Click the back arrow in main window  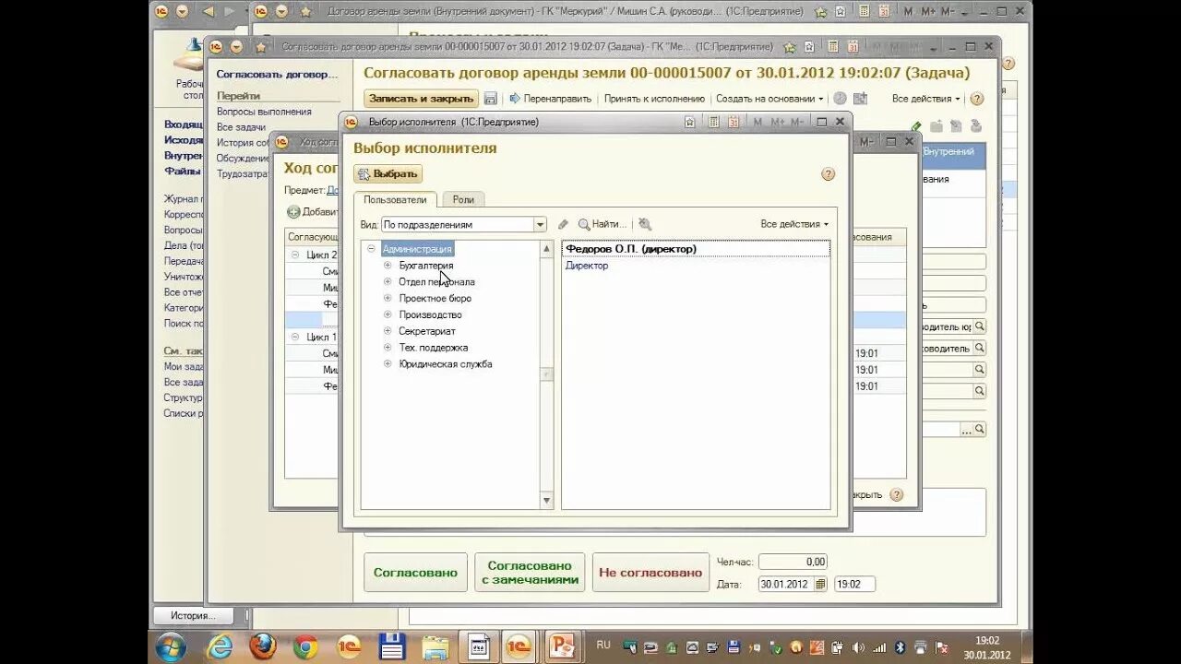click(208, 11)
